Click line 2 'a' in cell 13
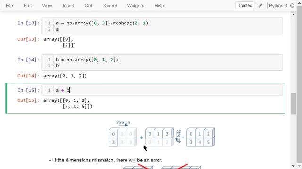 point(57,29)
